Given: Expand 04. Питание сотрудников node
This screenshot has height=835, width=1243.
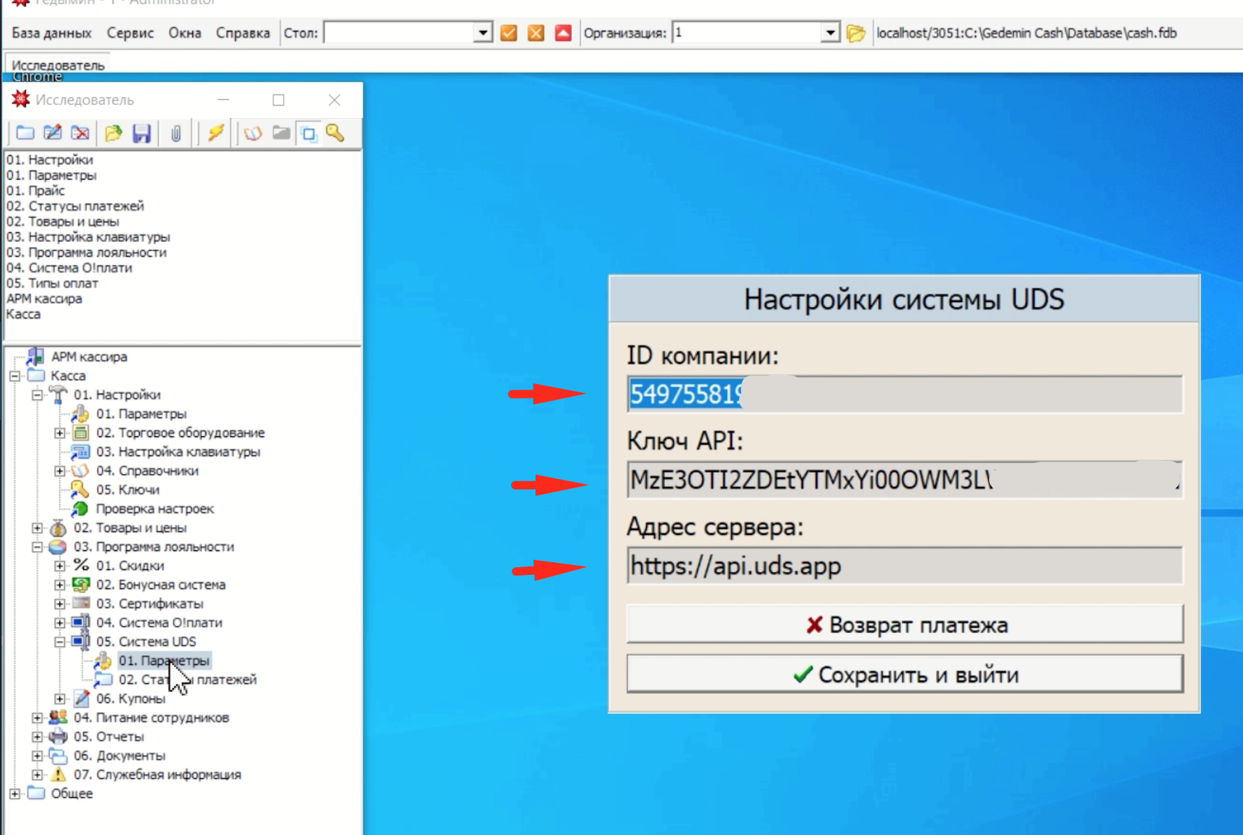Looking at the screenshot, I should tap(37, 718).
